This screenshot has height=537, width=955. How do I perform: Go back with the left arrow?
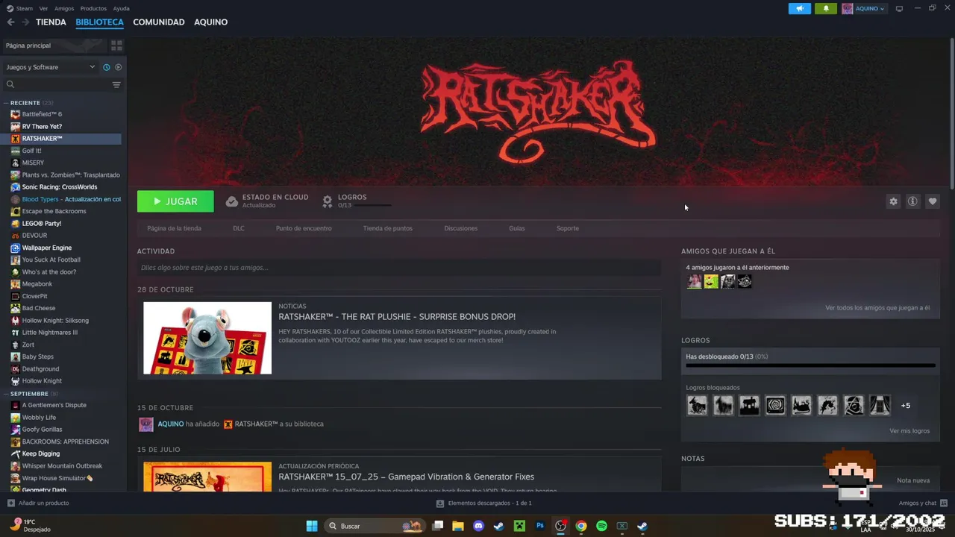coord(10,22)
